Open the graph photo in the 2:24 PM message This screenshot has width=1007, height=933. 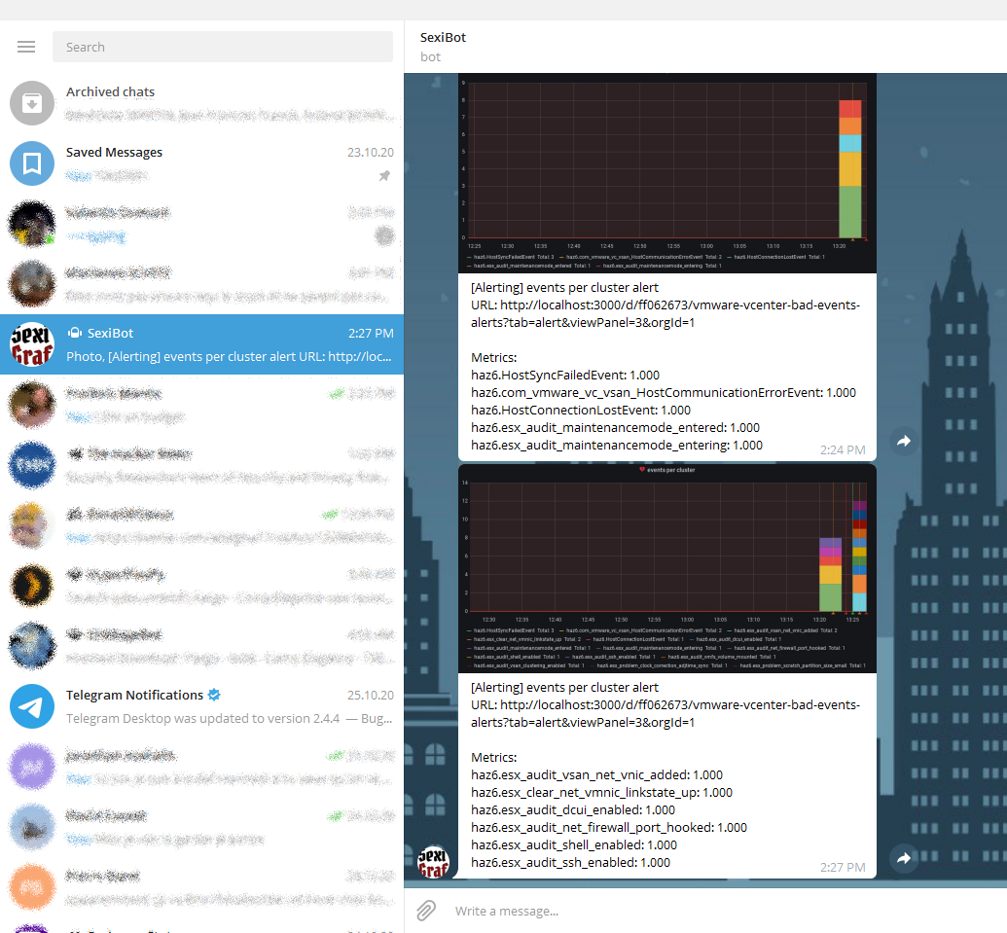tap(667, 173)
